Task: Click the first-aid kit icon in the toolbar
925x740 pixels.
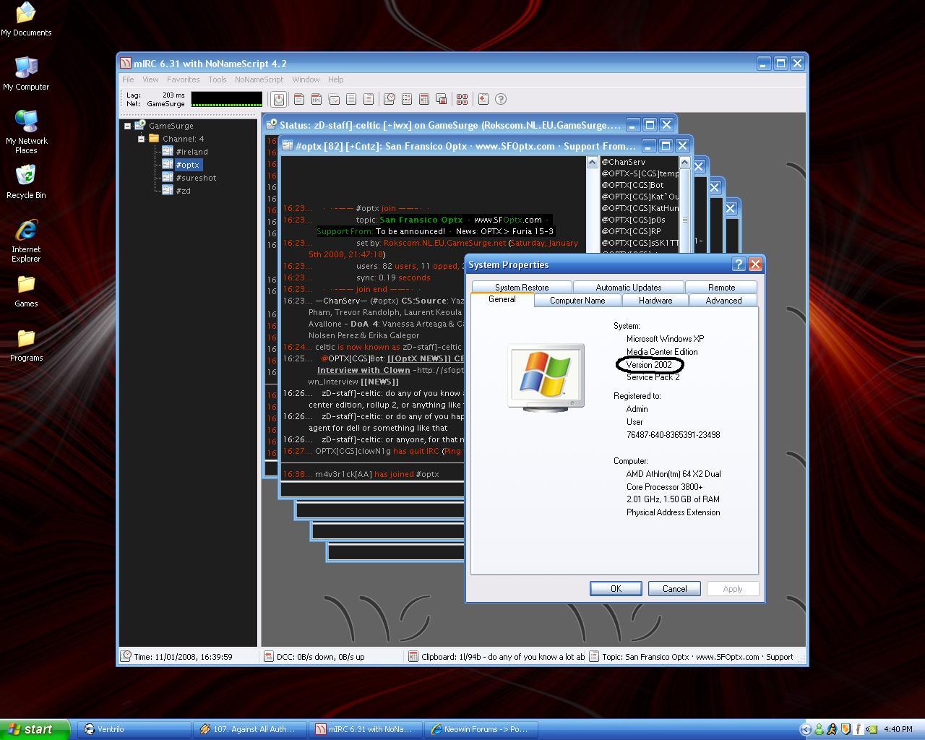Action: 483,99
